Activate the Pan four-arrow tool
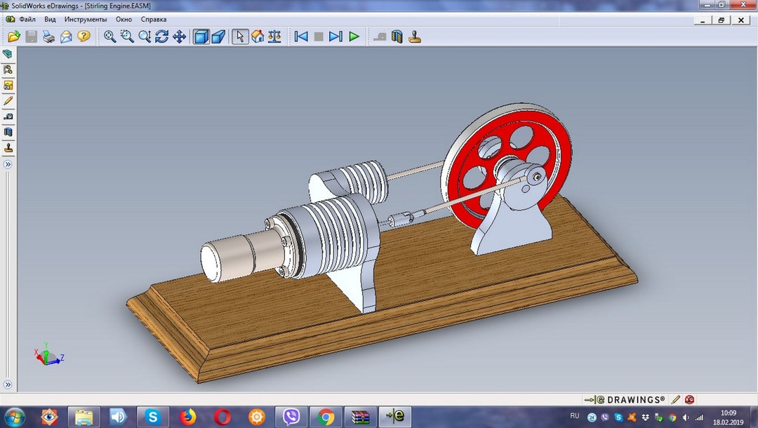The width and height of the screenshot is (758, 428). (180, 36)
